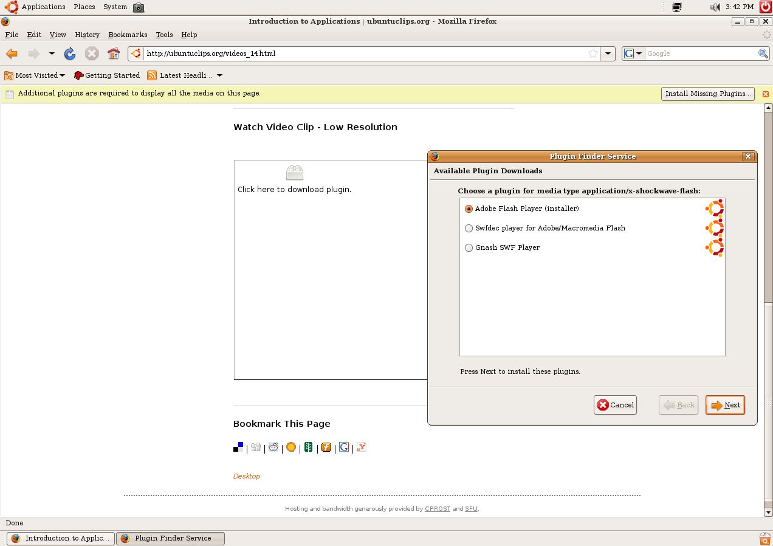
Task: Open the screenshot camera icon in top panel
Action: (x=139, y=7)
